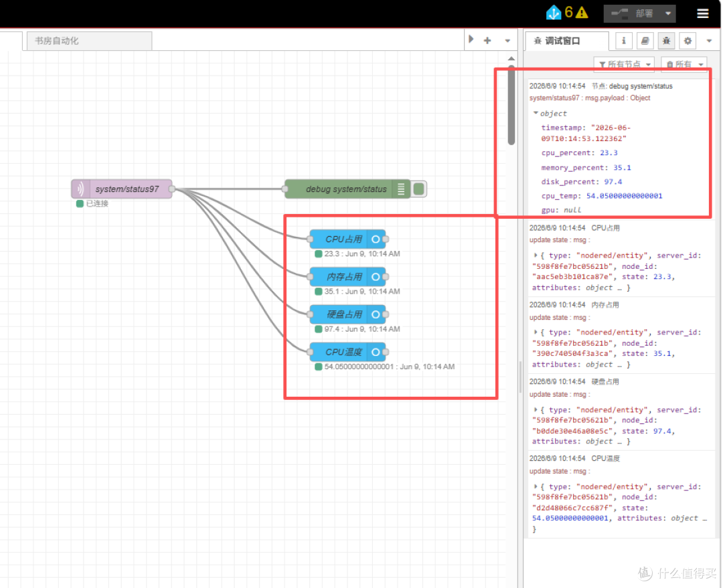Open the 所有节点 filter dropdown
The width and height of the screenshot is (723, 588).
(624, 64)
